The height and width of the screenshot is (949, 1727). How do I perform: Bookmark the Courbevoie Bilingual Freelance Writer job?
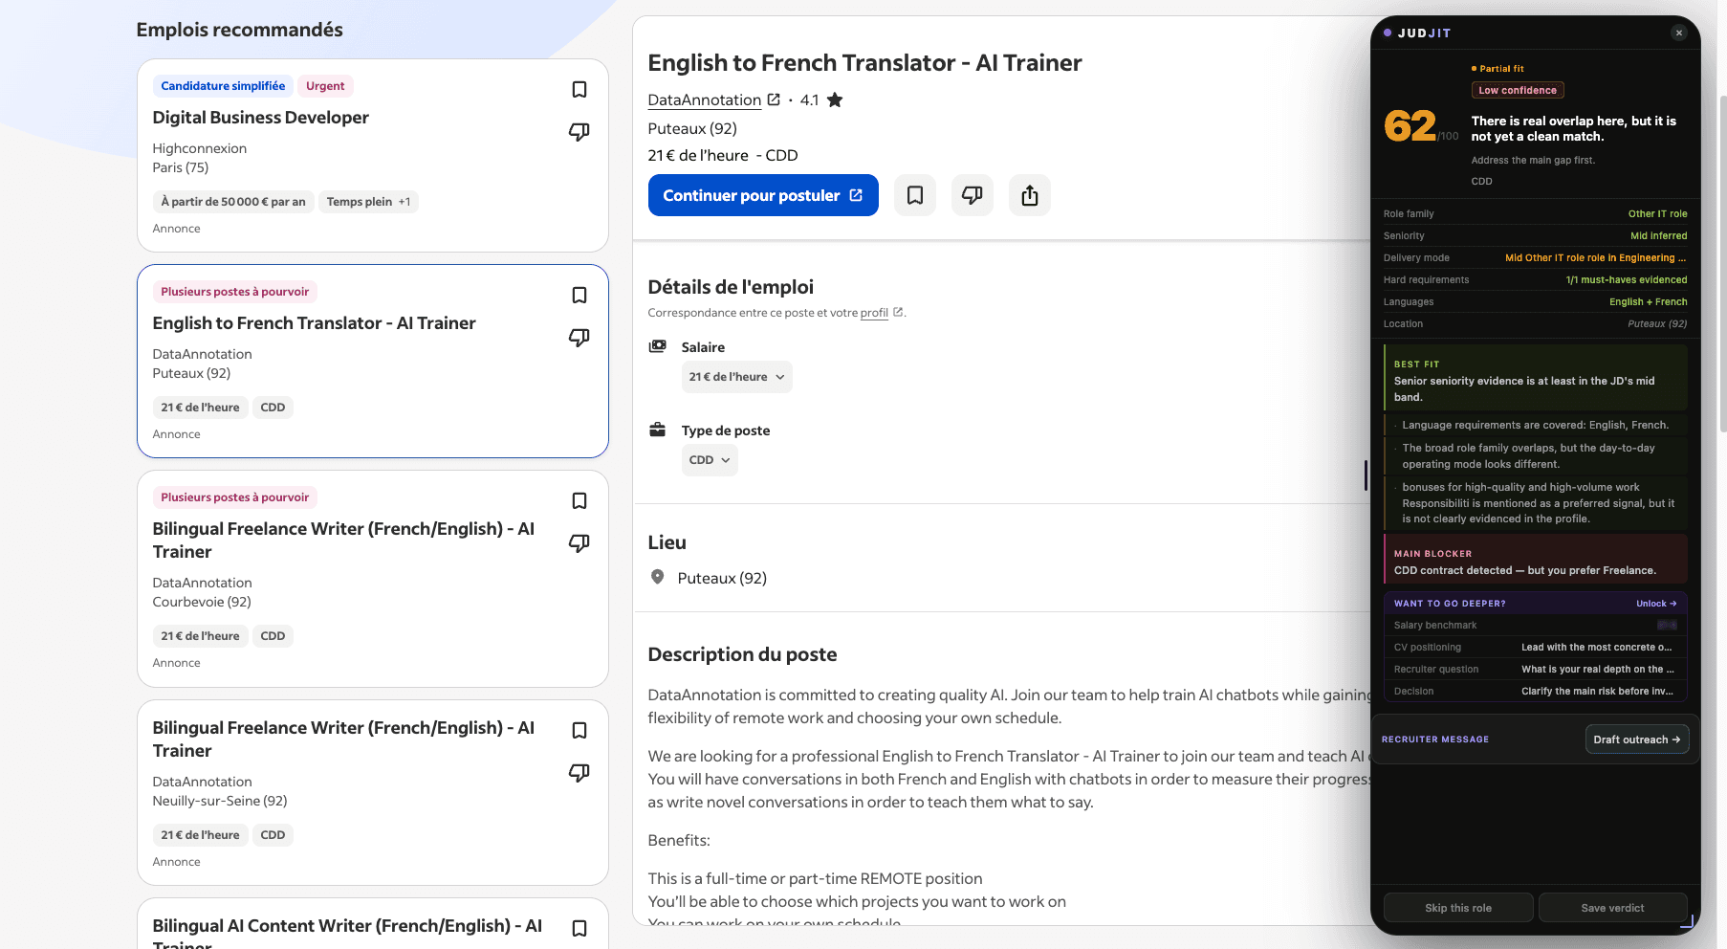(x=579, y=500)
